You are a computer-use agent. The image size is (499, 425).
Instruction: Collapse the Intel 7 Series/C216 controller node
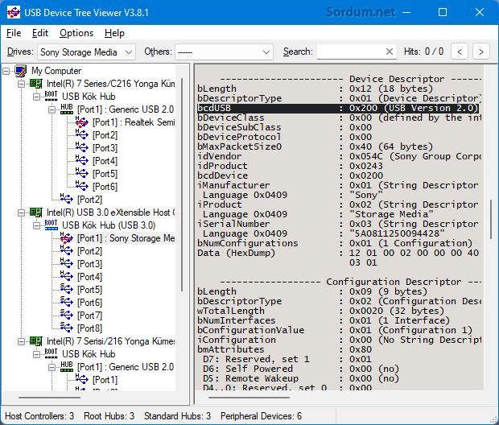click(21, 84)
